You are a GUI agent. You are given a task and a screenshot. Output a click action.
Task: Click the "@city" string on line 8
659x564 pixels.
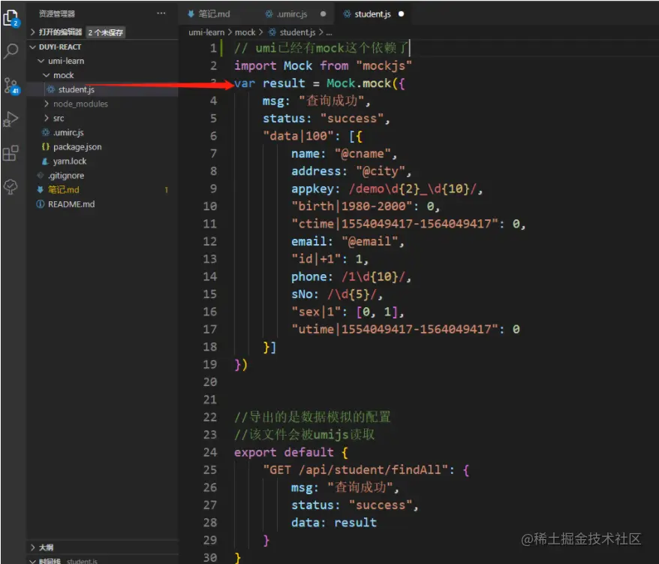381,171
